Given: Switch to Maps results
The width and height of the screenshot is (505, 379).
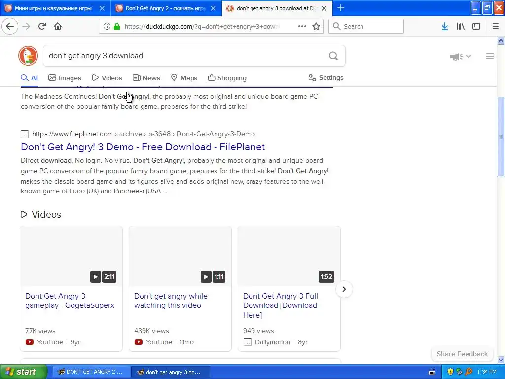Looking at the screenshot, I should click(184, 78).
